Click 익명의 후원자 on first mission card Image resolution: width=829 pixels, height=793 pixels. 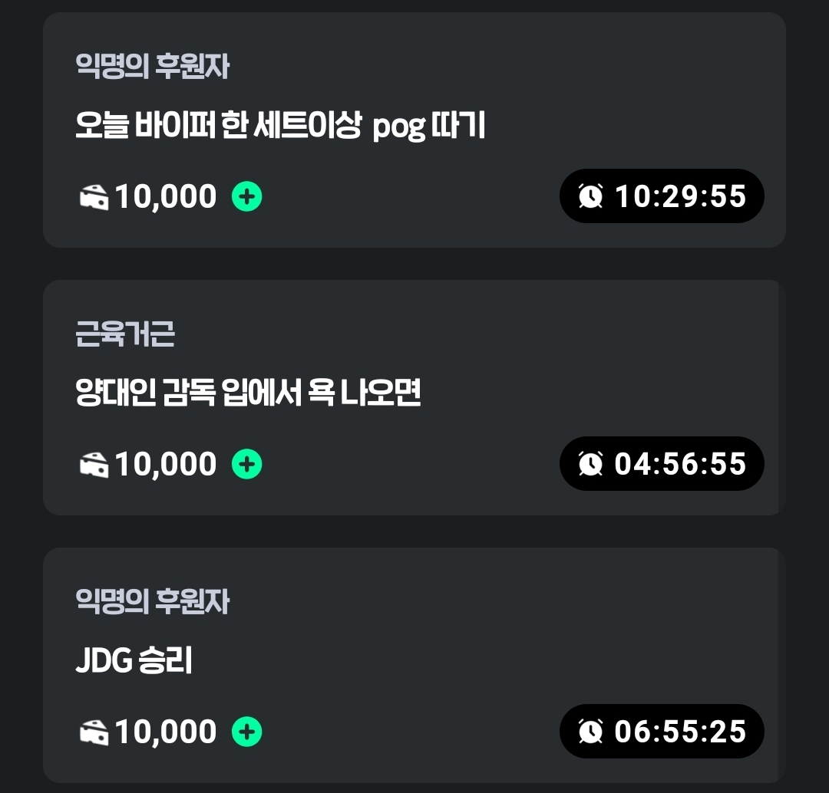pyautogui.click(x=152, y=66)
